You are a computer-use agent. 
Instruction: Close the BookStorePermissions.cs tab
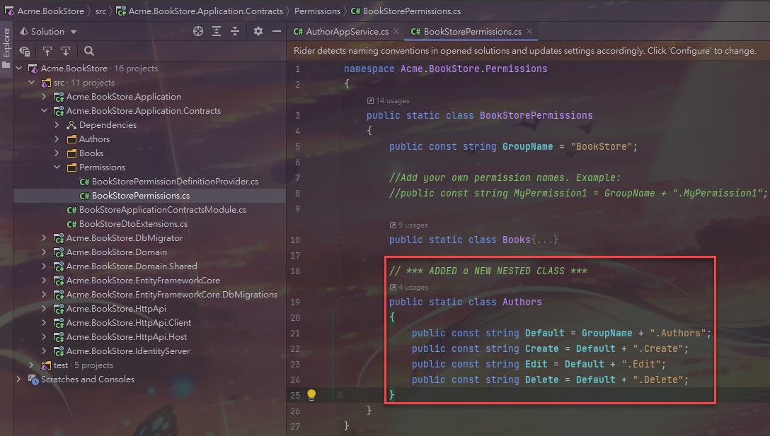[529, 32]
